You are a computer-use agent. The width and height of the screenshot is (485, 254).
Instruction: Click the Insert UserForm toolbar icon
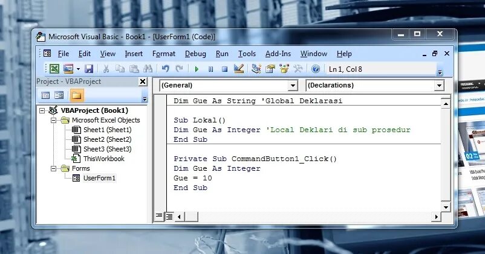[68, 69]
